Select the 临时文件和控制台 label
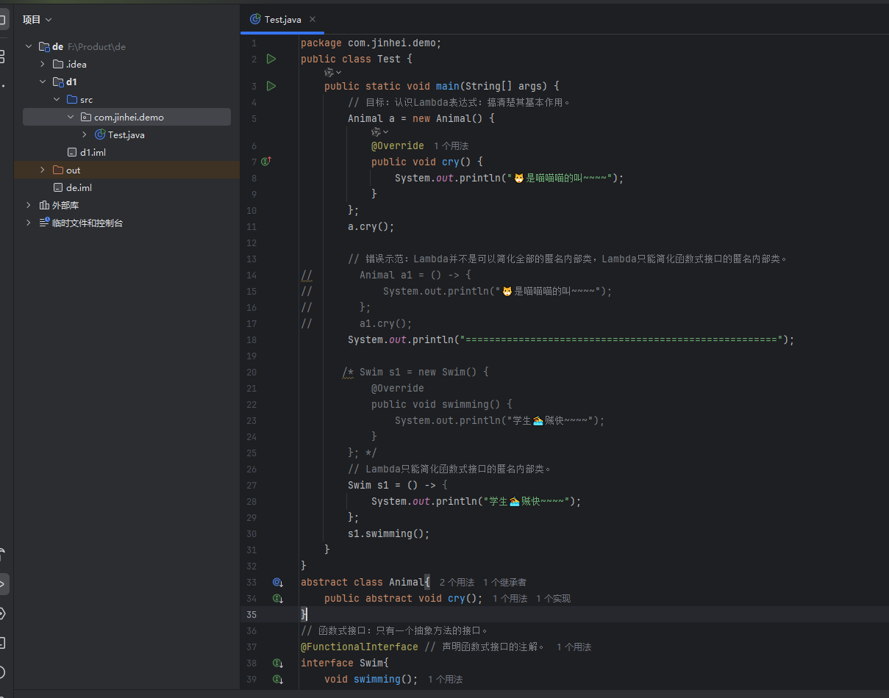The width and height of the screenshot is (889, 698). click(x=88, y=223)
